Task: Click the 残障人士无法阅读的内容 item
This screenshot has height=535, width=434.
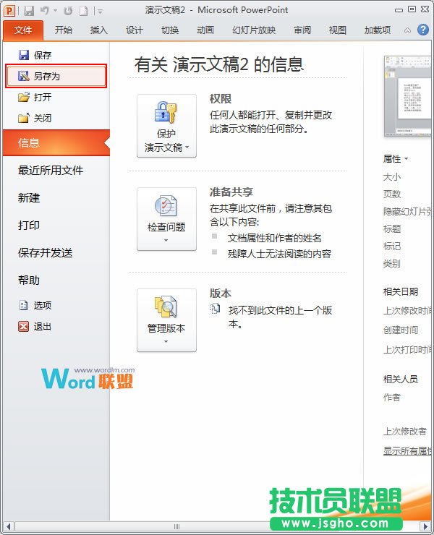Action: click(279, 254)
